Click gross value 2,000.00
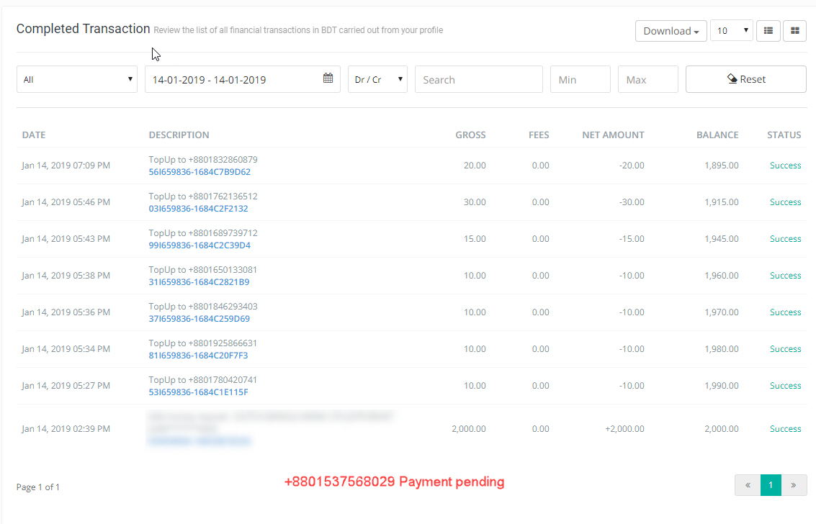 [x=468, y=429]
